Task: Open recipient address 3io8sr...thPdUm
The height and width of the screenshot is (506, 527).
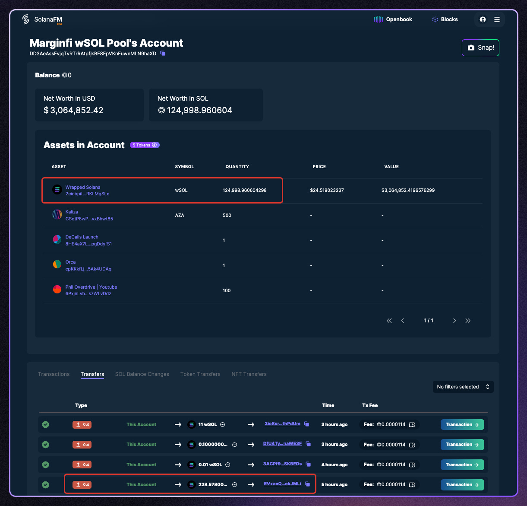Action: (x=282, y=424)
